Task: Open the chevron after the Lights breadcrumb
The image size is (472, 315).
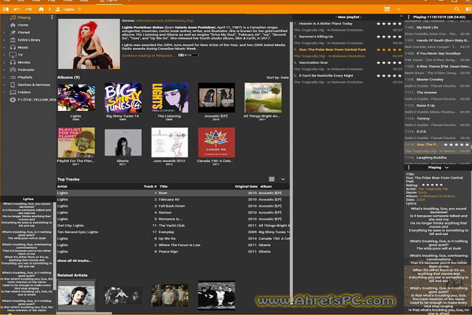Action: (x=79, y=9)
